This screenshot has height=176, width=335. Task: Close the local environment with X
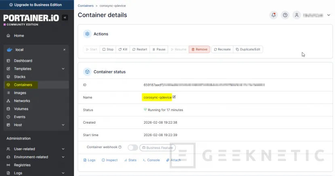pyautogui.click(x=64, y=50)
